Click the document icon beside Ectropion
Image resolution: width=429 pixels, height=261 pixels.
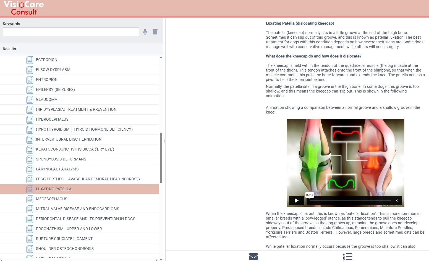click(x=30, y=60)
